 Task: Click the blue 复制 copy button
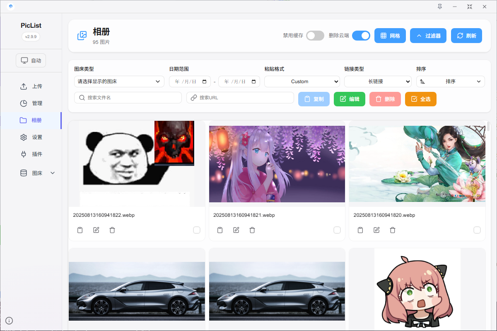(314, 99)
